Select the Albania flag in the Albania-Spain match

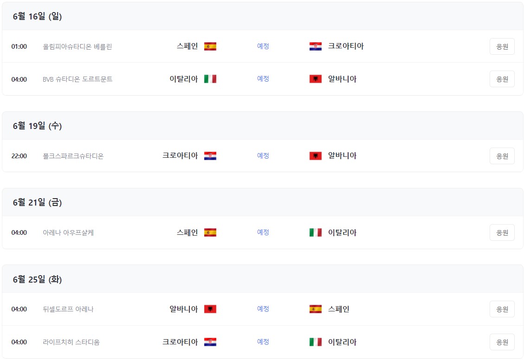(210, 309)
